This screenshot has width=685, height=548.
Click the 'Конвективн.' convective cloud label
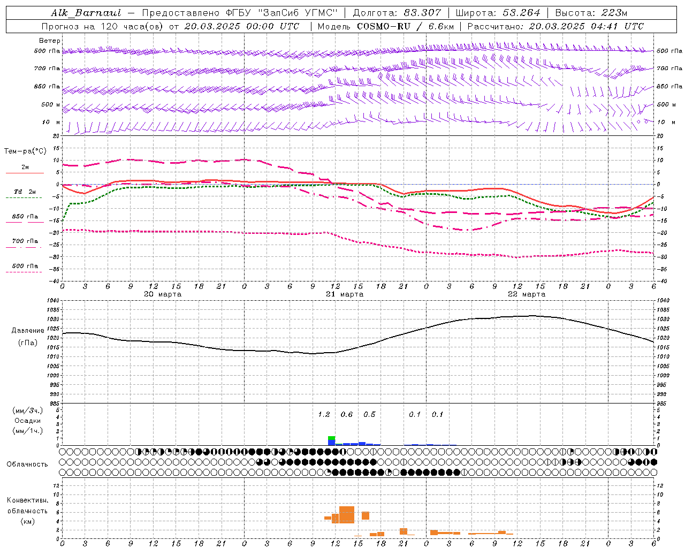click(x=28, y=500)
